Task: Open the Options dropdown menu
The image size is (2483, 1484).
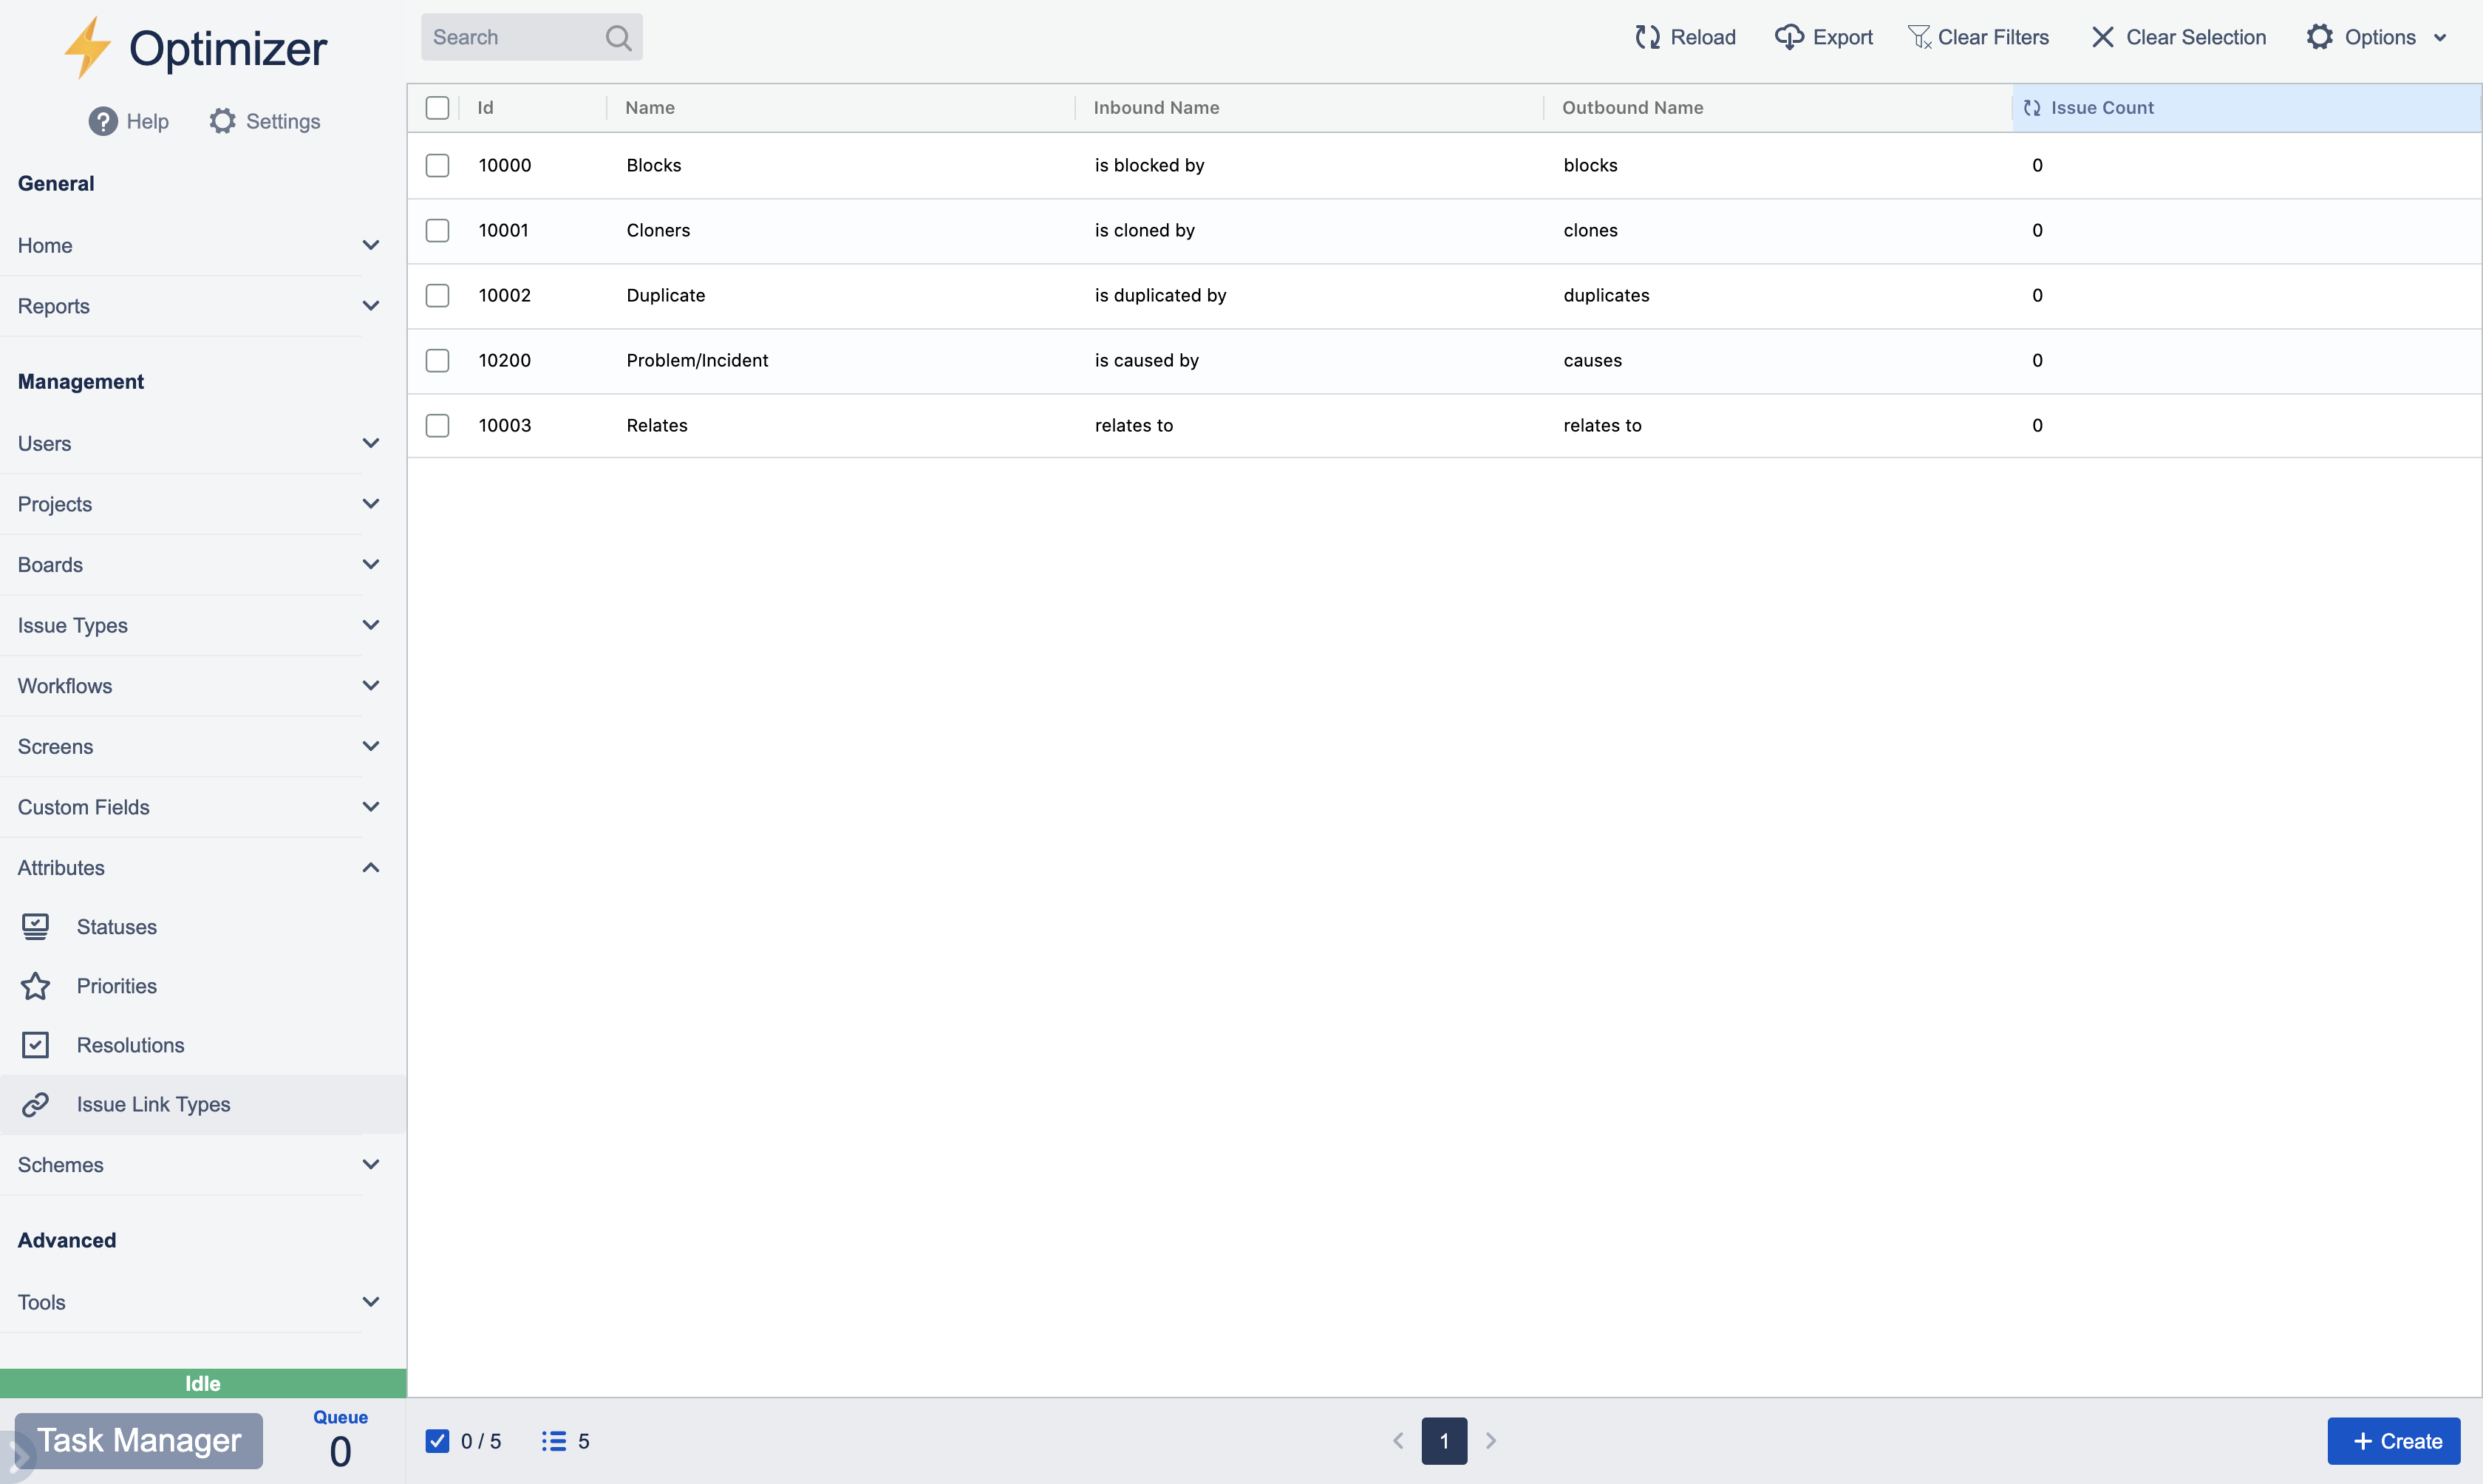Action: (x=2378, y=37)
